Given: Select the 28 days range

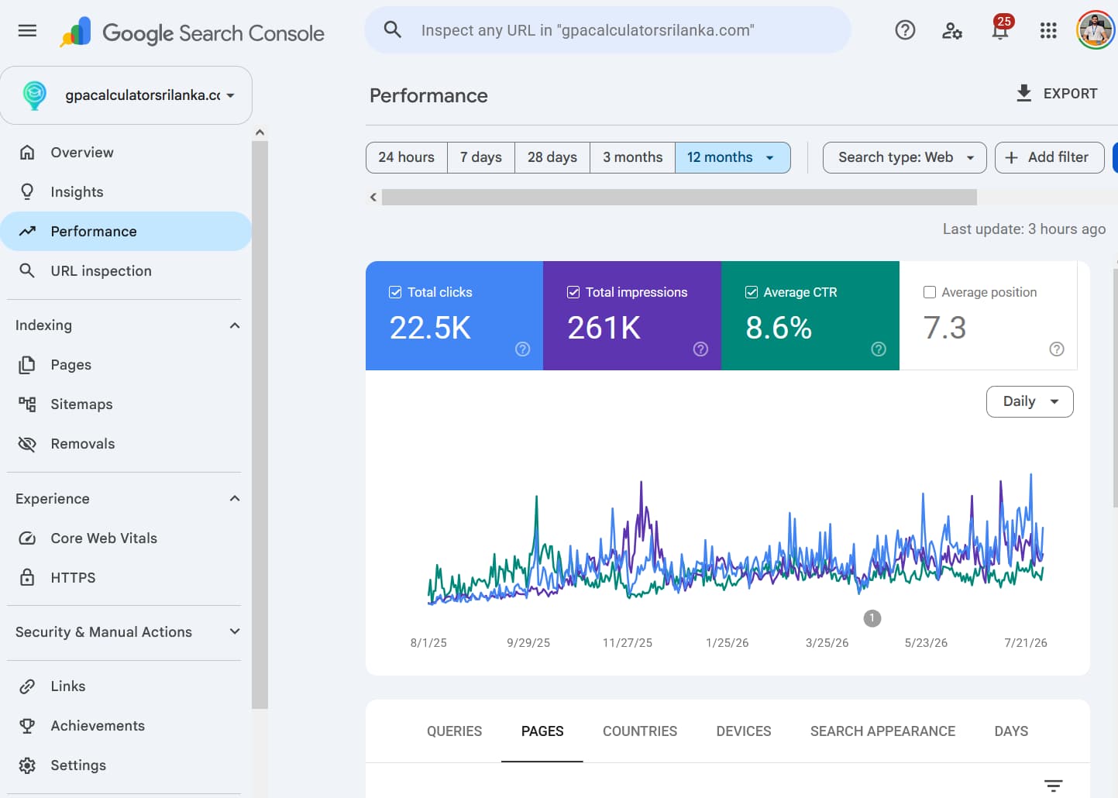Looking at the screenshot, I should 552,157.
